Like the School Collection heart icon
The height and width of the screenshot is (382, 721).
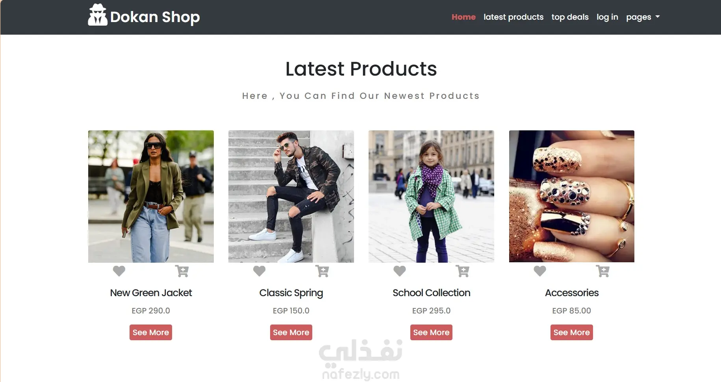click(399, 271)
